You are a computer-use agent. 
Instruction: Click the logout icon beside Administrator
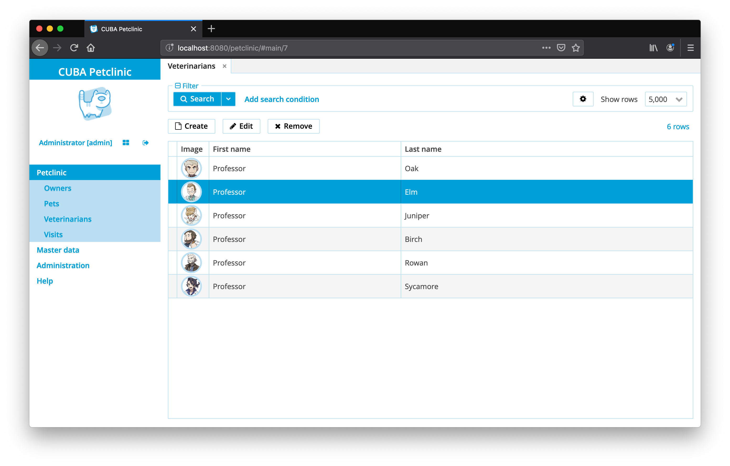(146, 143)
